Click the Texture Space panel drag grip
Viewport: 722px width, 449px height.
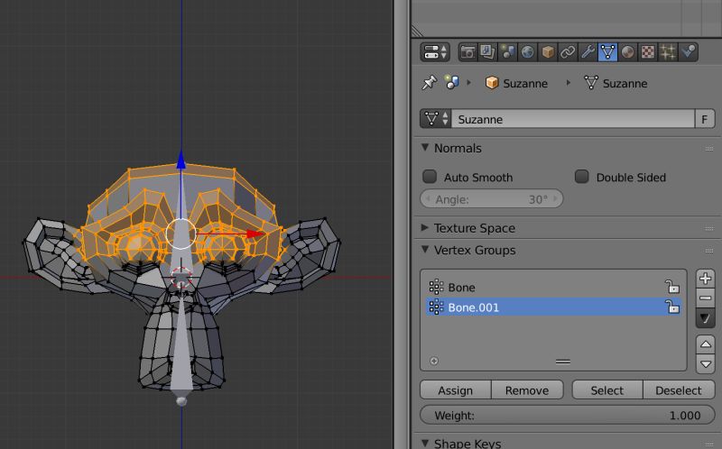[709, 229]
